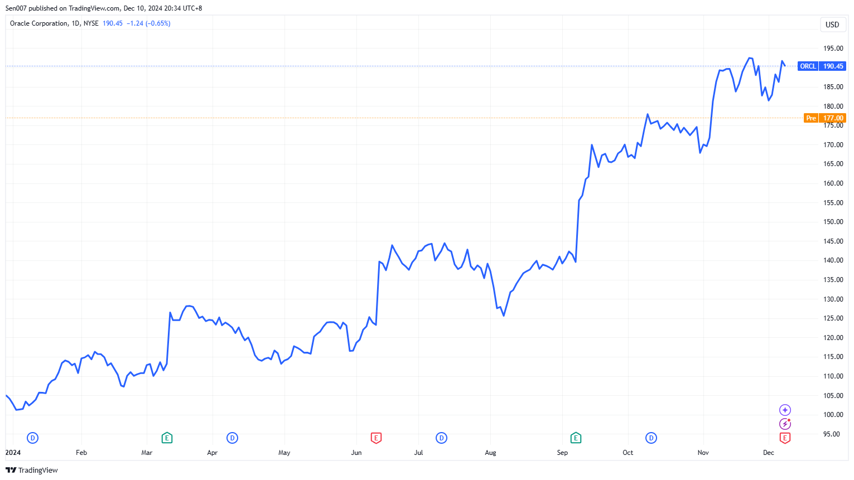Click the orange Pre 177.00 price label
This screenshot has height=480, width=854.
(825, 118)
